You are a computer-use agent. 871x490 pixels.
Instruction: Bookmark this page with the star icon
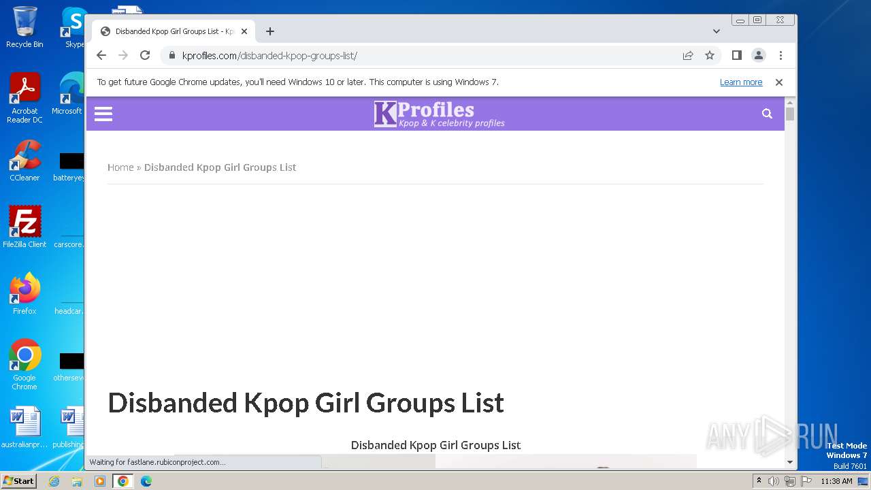(710, 55)
